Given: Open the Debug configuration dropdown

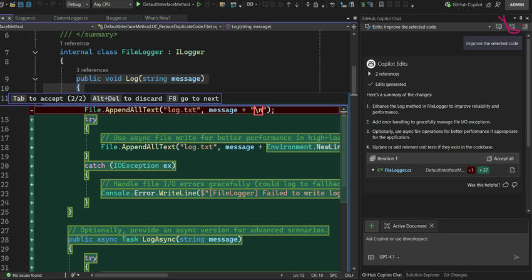Looking at the screenshot, I should [x=77, y=4].
